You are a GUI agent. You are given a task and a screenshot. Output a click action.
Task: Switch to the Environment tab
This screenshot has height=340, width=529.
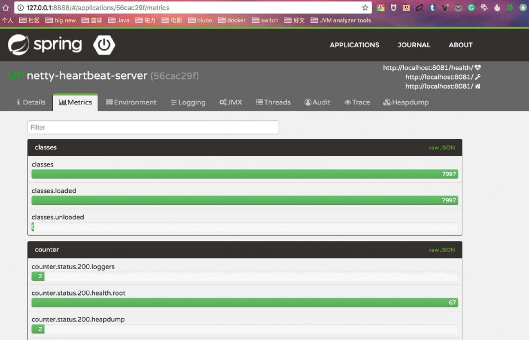pos(131,102)
